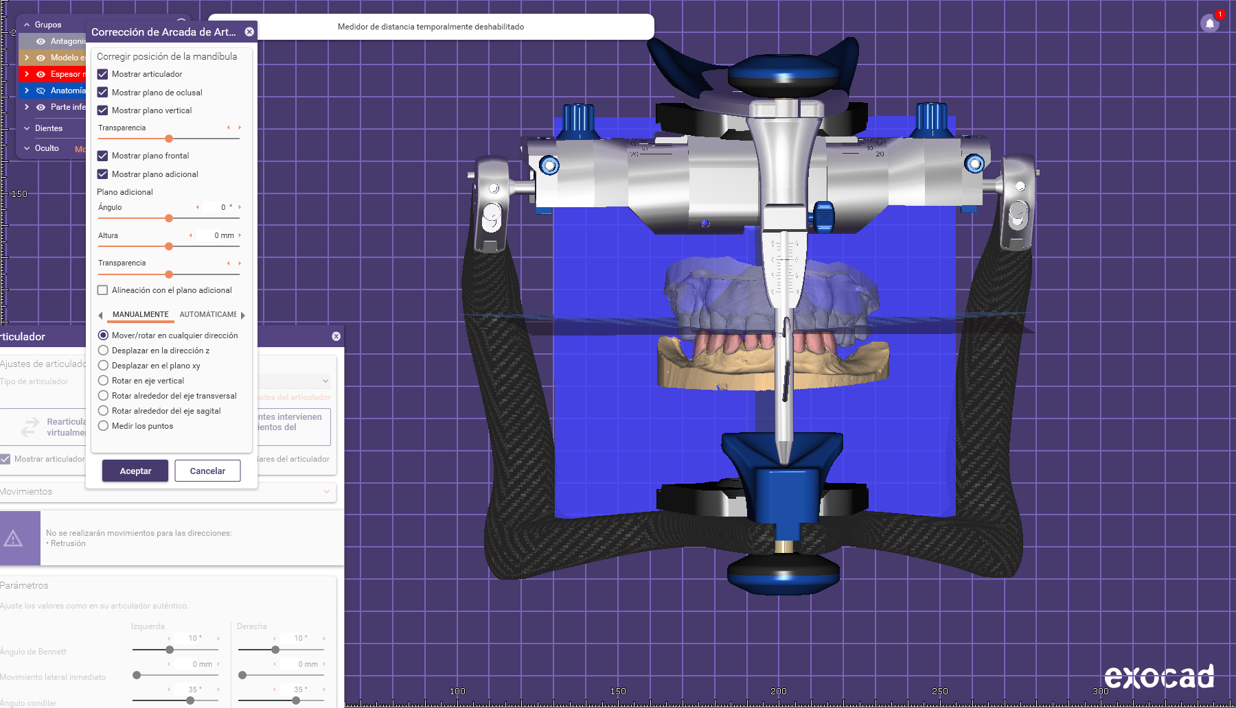
Task: Click the left arrow next to Altura value
Action: pos(191,235)
